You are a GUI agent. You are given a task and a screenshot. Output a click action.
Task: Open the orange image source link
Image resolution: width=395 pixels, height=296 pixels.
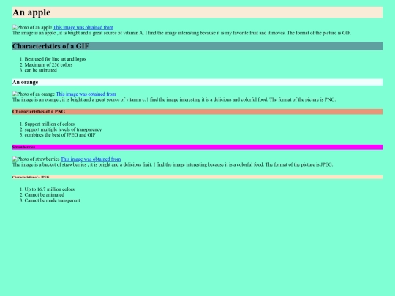point(86,94)
